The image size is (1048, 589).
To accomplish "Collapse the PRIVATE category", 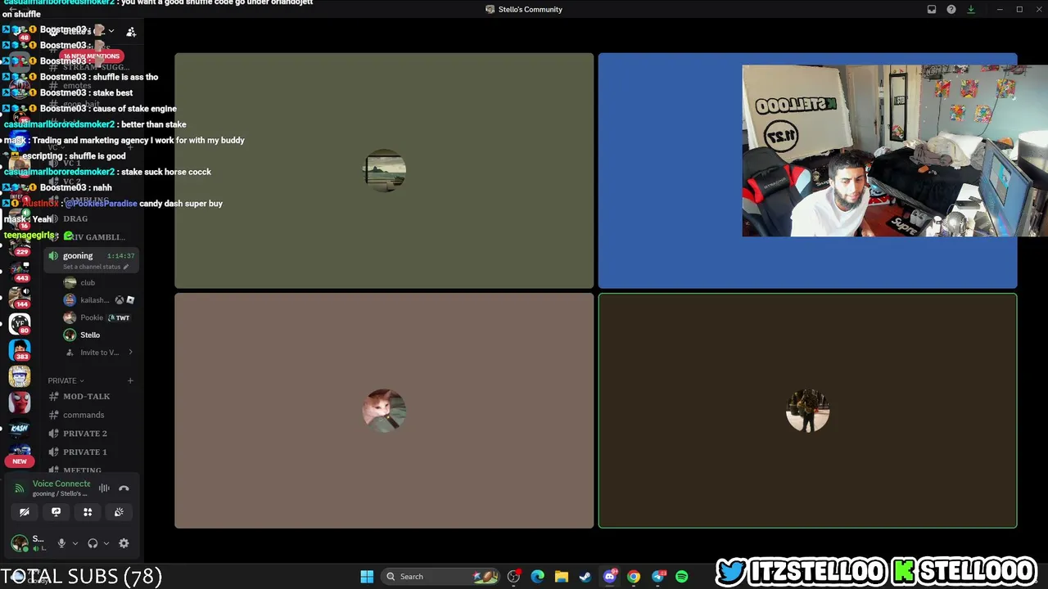I will (65, 380).
